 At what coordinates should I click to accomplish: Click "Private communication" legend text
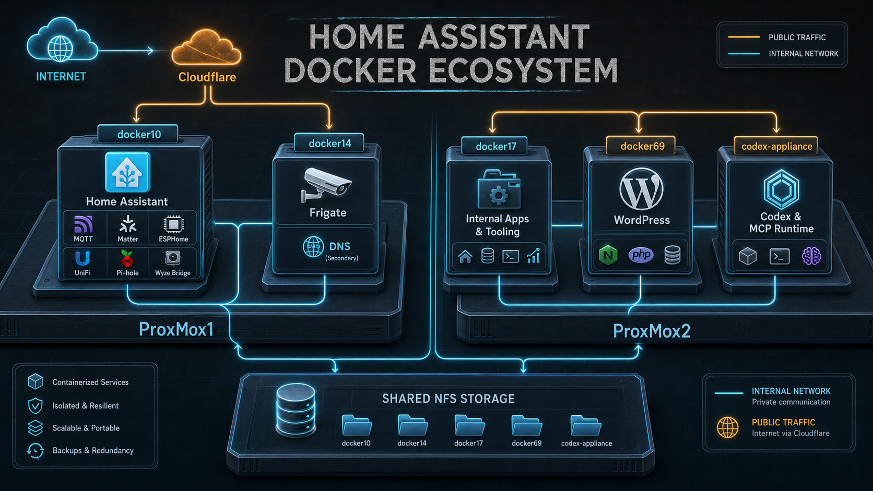point(791,402)
